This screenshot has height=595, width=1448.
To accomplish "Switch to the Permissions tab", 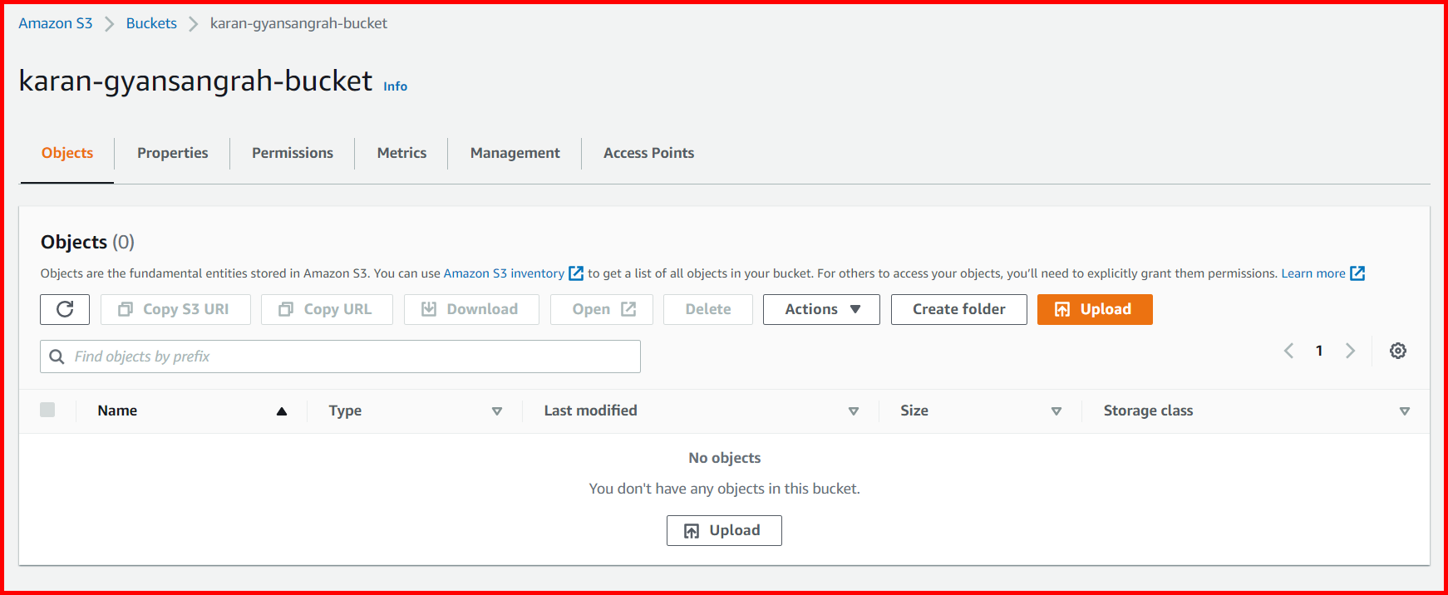I will [x=293, y=153].
